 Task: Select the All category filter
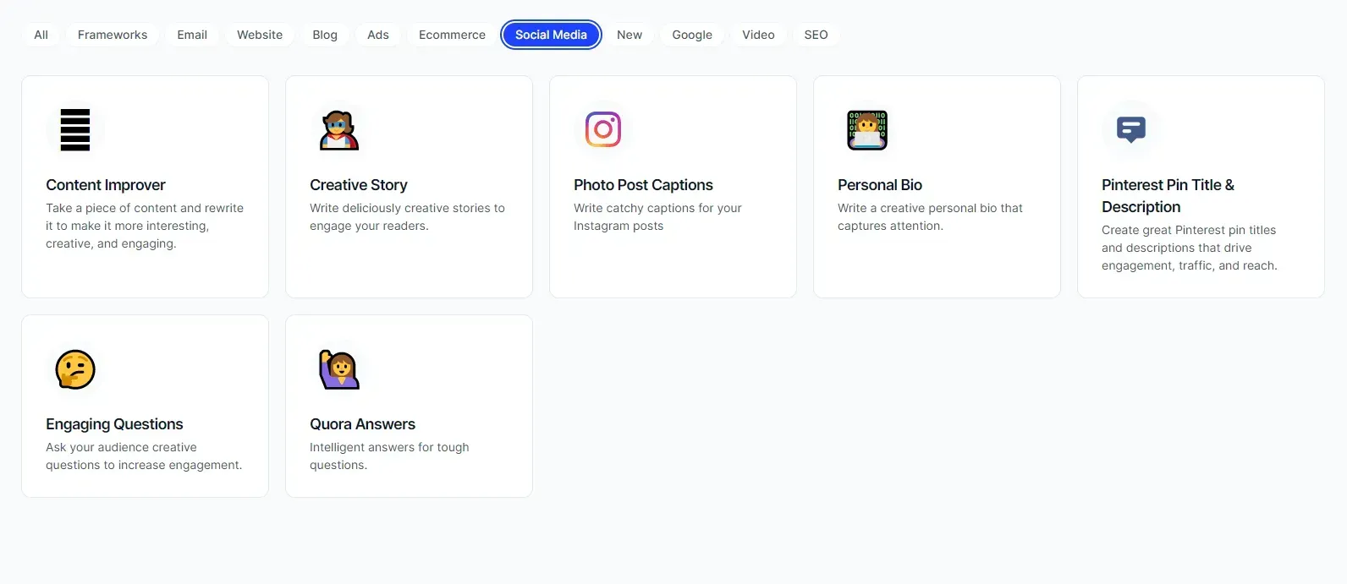click(x=41, y=35)
